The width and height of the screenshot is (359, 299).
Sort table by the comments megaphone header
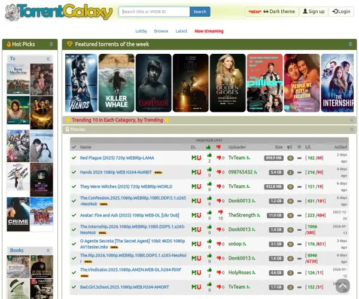pyautogui.click(x=290, y=147)
